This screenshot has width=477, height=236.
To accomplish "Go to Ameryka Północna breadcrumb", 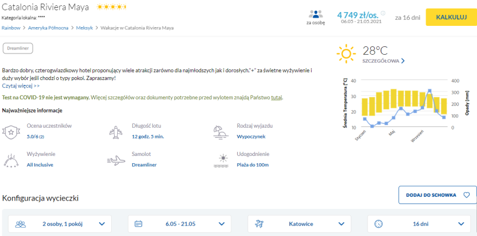I will coord(48,28).
